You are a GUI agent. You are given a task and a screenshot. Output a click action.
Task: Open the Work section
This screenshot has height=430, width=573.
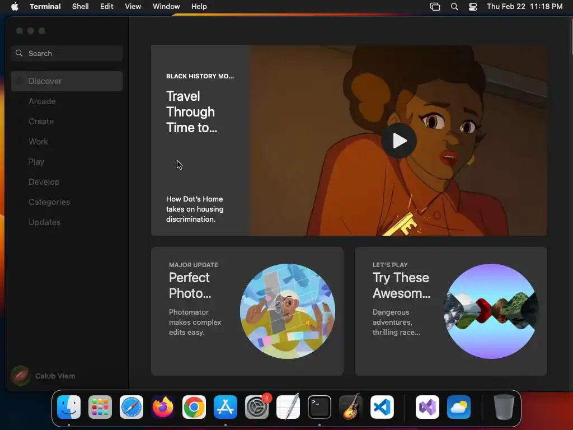click(x=67, y=142)
